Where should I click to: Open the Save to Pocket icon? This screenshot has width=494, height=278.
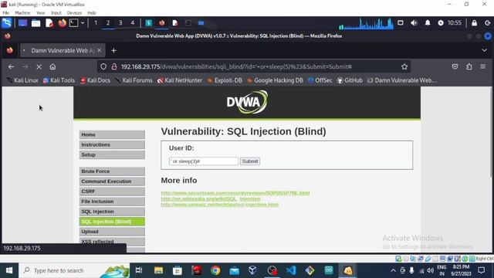(x=455, y=66)
